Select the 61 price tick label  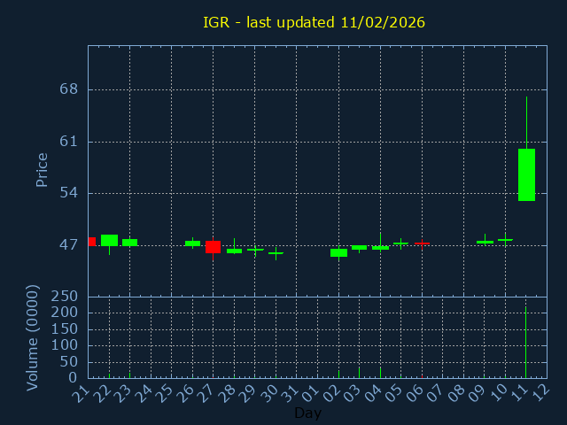(x=68, y=142)
